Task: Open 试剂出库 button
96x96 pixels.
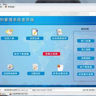Action: point(35,38)
